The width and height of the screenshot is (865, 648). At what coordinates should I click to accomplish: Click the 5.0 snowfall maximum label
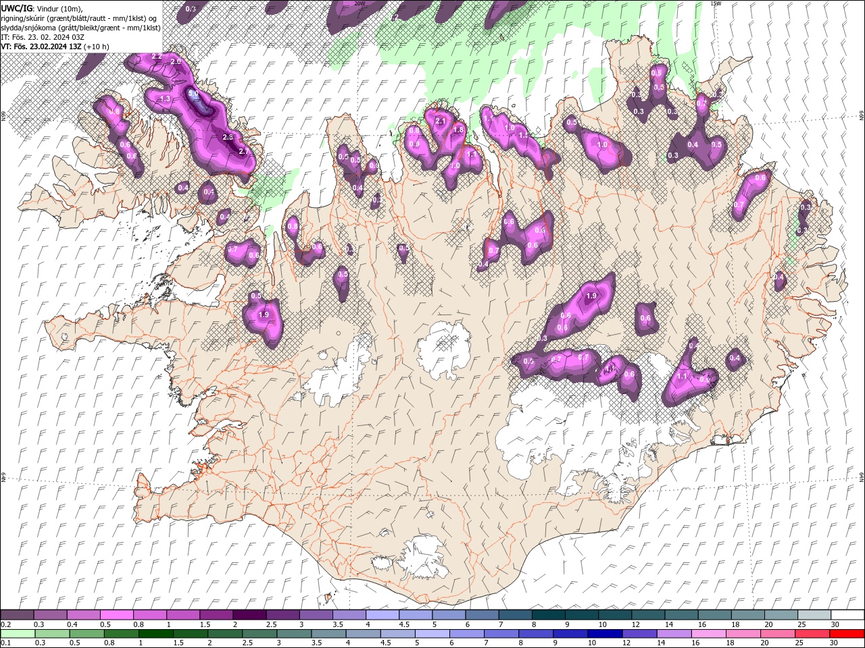tap(193, 94)
